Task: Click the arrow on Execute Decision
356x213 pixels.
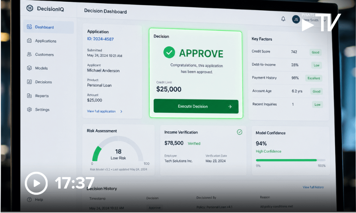Action: [x=230, y=106]
